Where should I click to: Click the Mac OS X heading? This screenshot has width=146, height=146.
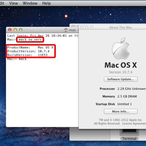tap(121, 65)
